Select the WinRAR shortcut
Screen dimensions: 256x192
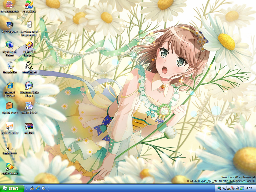pos(29,128)
